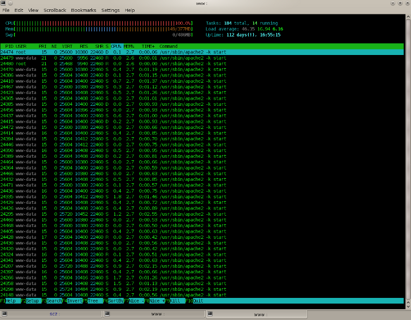Open the Settings menu
411x320 pixels.
click(x=110, y=10)
